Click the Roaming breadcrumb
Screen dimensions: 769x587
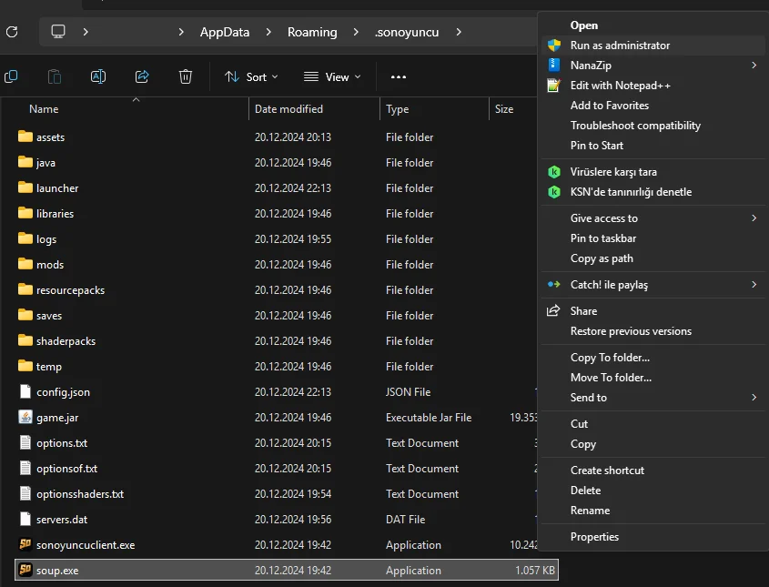tap(312, 33)
